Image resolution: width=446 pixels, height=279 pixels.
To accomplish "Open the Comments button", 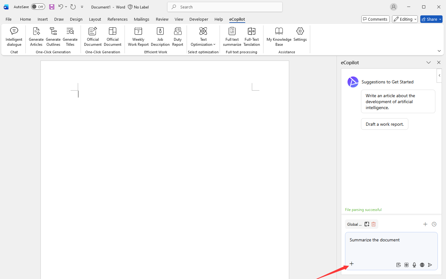I will point(375,19).
